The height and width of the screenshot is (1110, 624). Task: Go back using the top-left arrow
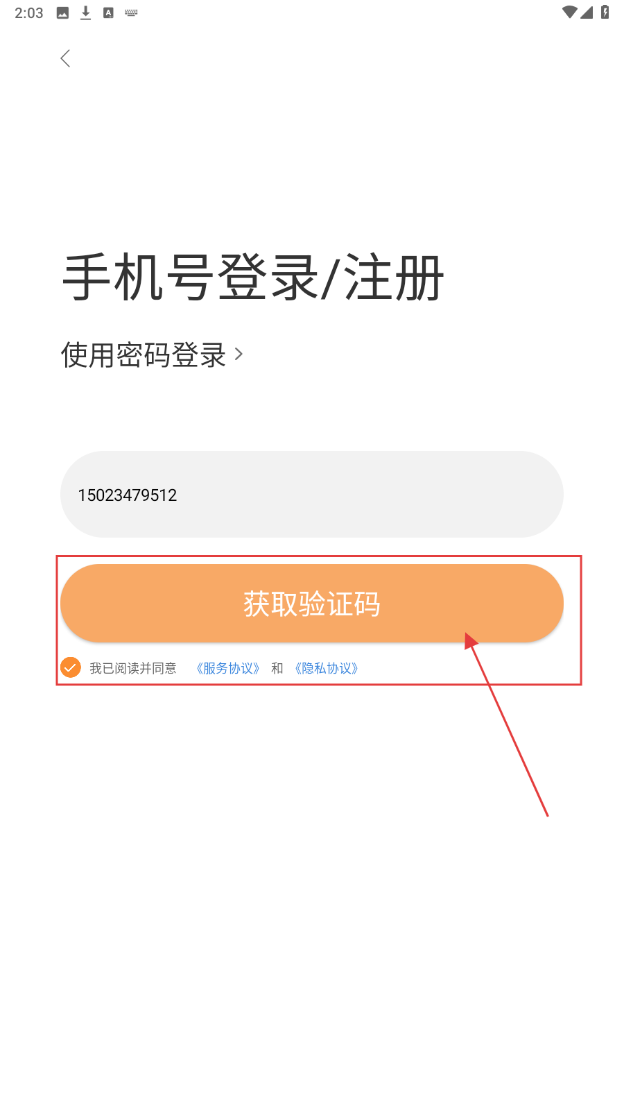click(65, 59)
